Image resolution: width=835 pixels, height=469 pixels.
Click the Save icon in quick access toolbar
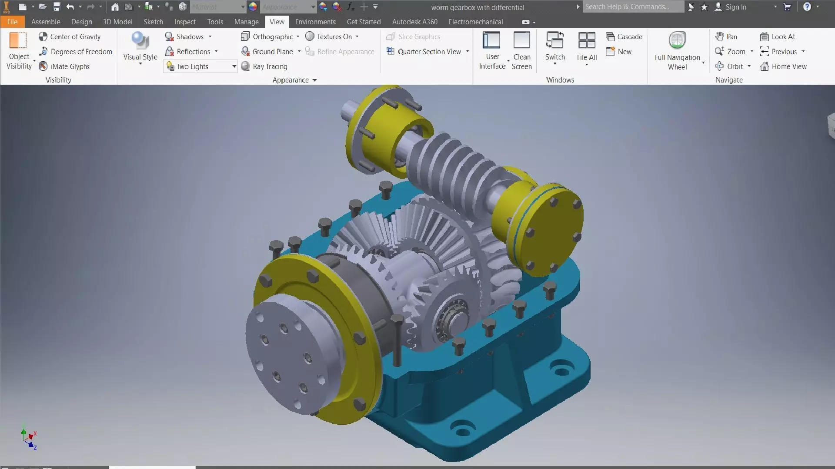[57, 7]
